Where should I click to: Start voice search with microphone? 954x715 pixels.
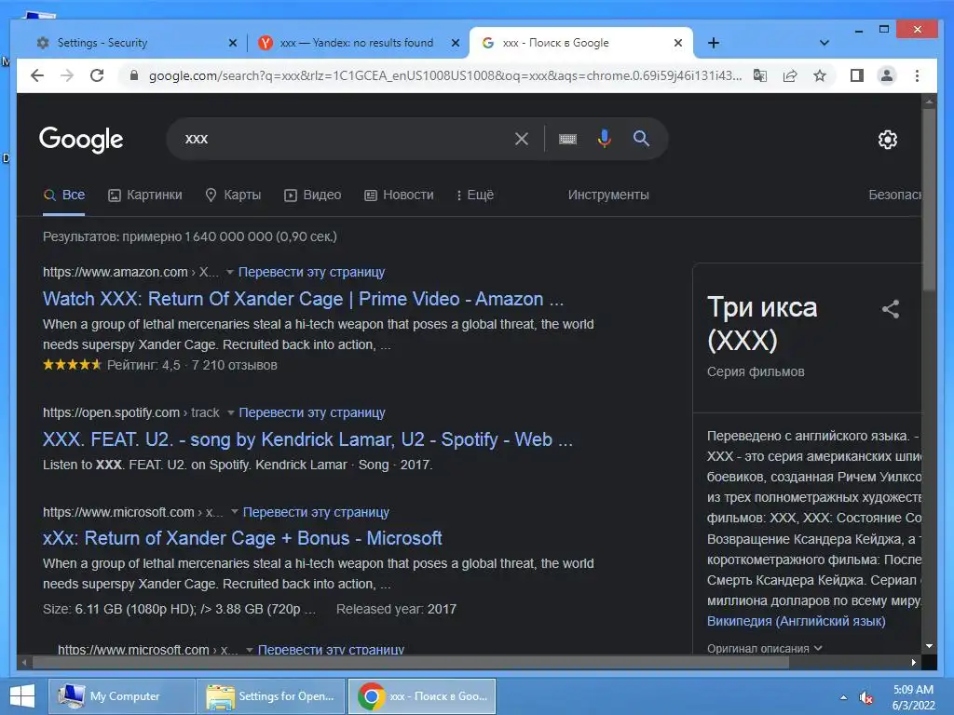click(x=604, y=139)
